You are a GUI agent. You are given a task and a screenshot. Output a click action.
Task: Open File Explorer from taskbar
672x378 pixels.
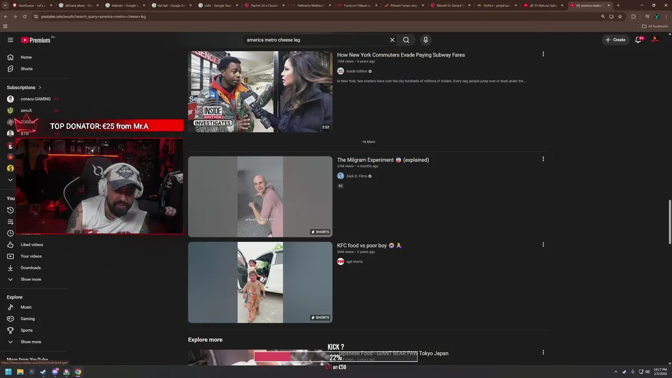(x=20, y=372)
